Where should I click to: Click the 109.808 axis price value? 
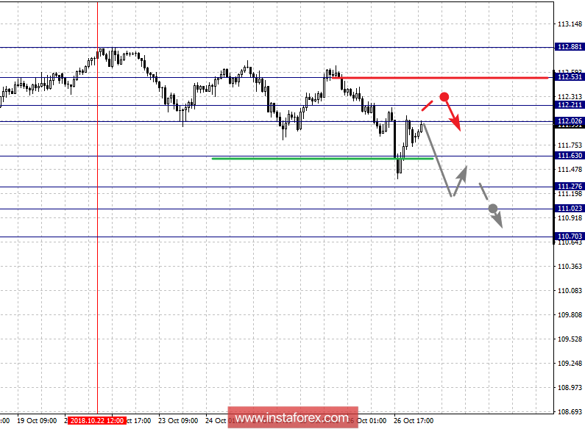point(570,314)
